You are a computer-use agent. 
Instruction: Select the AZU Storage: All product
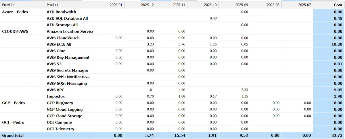point(62,25)
